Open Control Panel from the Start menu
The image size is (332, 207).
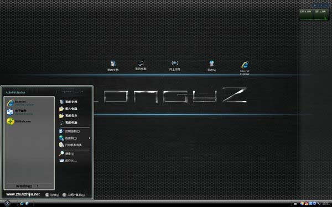point(70,131)
